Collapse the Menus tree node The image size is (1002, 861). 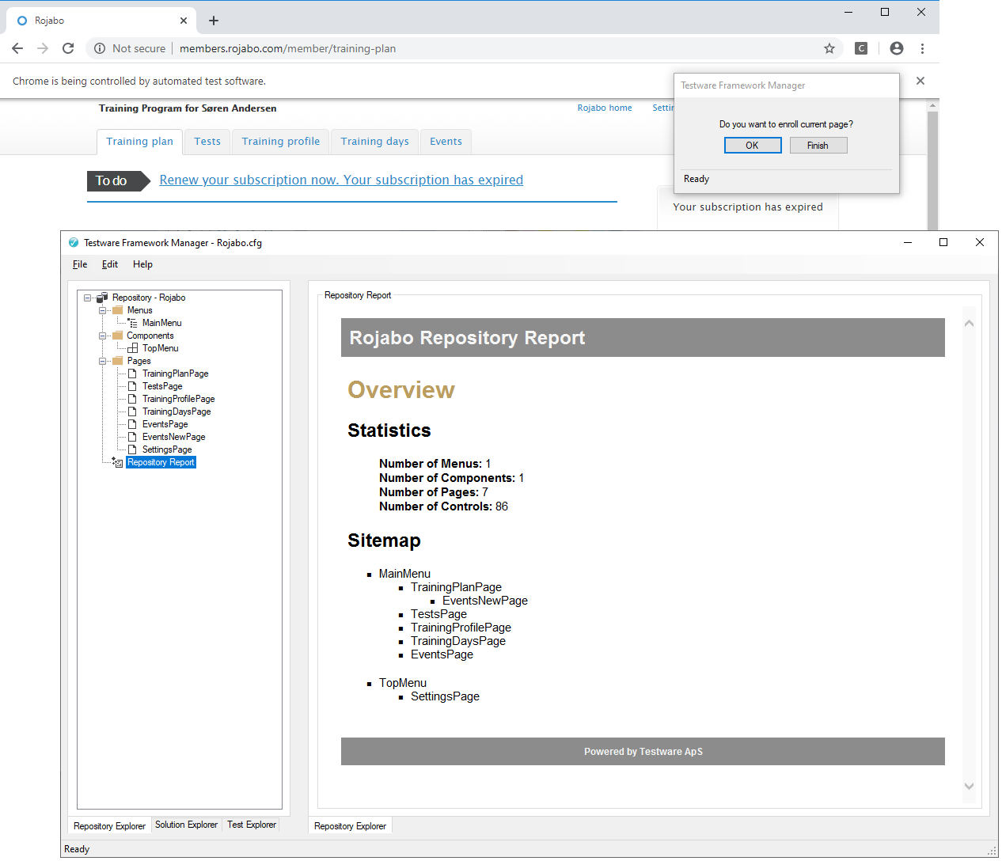click(x=103, y=310)
